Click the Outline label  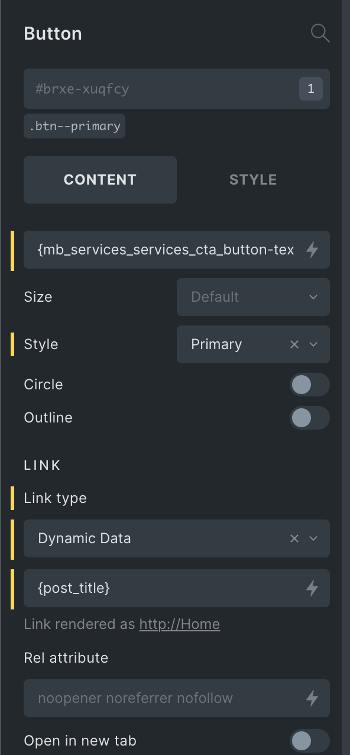(x=48, y=418)
